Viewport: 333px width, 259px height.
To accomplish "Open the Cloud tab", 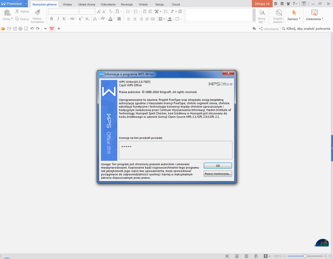I will coord(176,4).
